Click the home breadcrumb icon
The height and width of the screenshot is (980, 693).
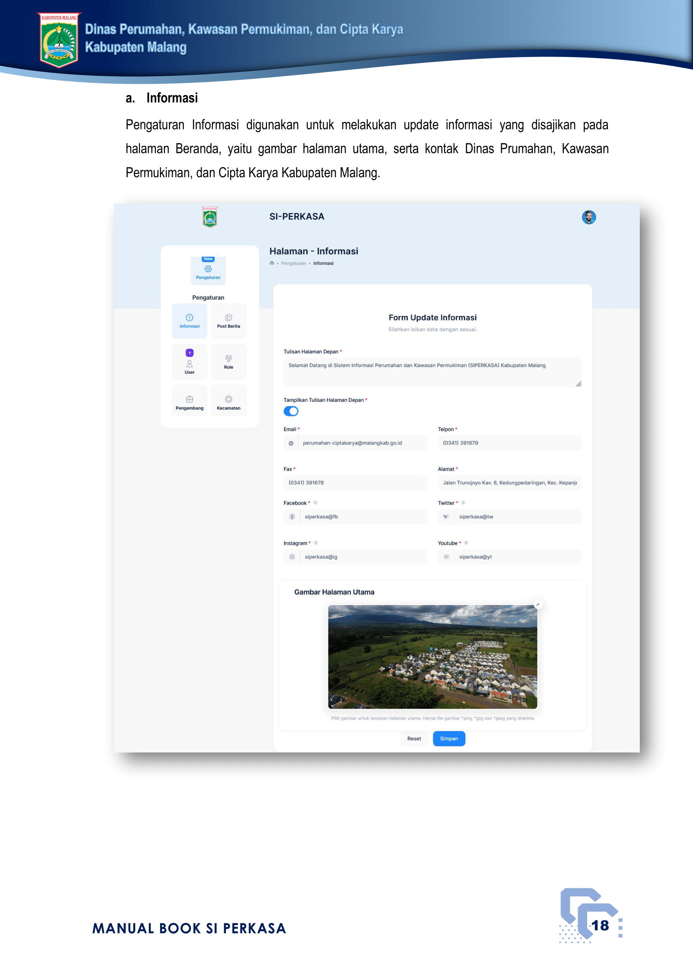pos(272,264)
